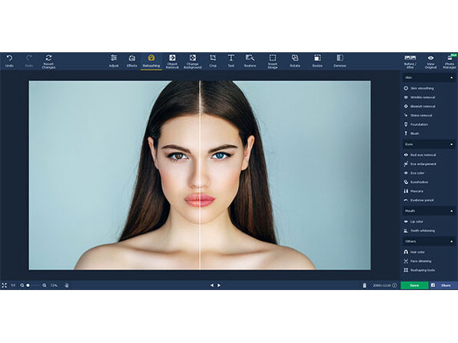Collapse the Mouth section

pos(451,211)
